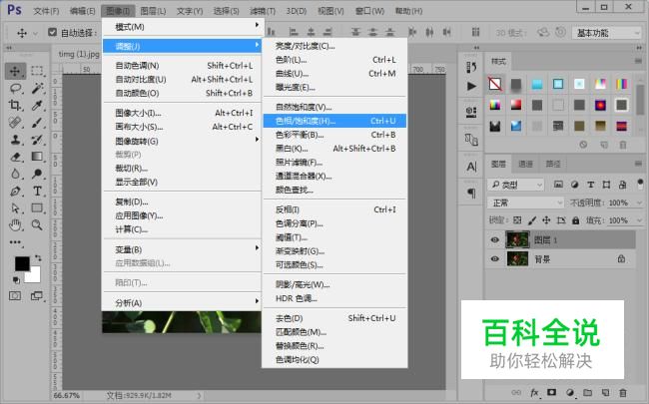Hide 背景 layer visibility eye
This screenshot has width=649, height=404.
click(x=494, y=259)
